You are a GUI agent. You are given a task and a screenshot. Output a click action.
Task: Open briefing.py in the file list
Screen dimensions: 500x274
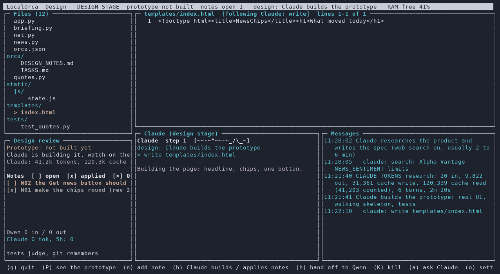pos(33,28)
